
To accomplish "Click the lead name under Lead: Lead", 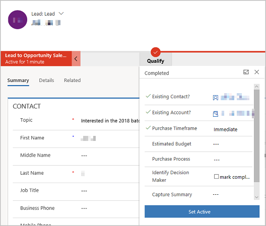I will tap(46, 23).
